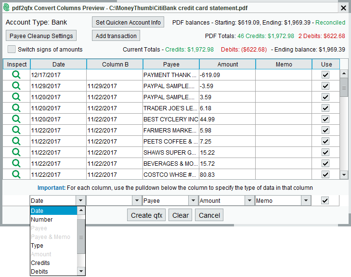Click the 12/17/2017 date cell
The image size is (351, 277).
tap(58, 75)
